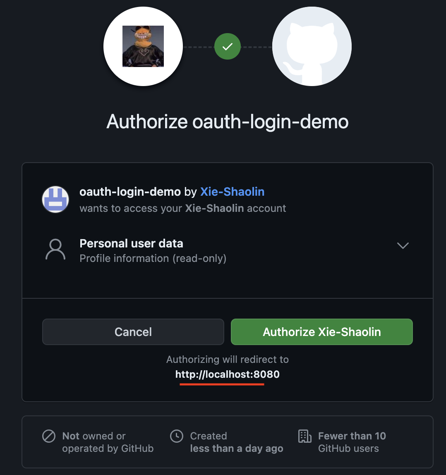The image size is (446, 475).
Task: Expand the Personal user data chevron
Action: (403, 245)
